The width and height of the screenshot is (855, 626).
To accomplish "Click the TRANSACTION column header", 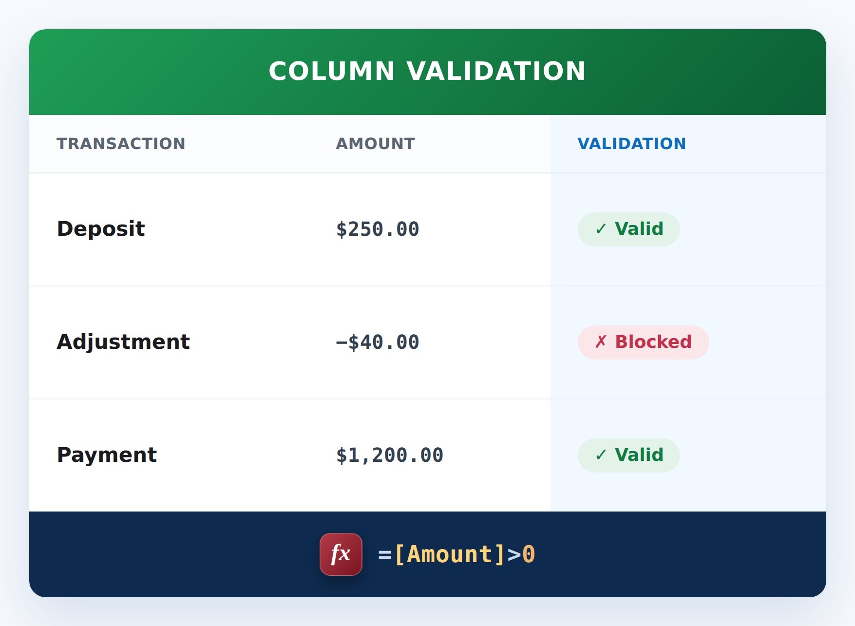I will coord(121,144).
